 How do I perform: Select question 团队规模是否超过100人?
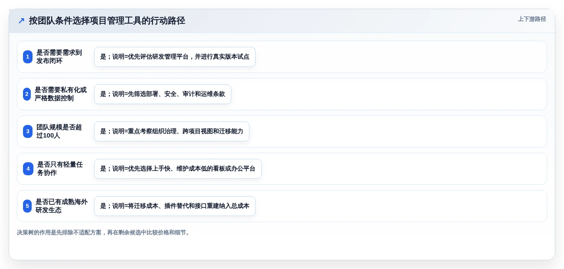59,131
